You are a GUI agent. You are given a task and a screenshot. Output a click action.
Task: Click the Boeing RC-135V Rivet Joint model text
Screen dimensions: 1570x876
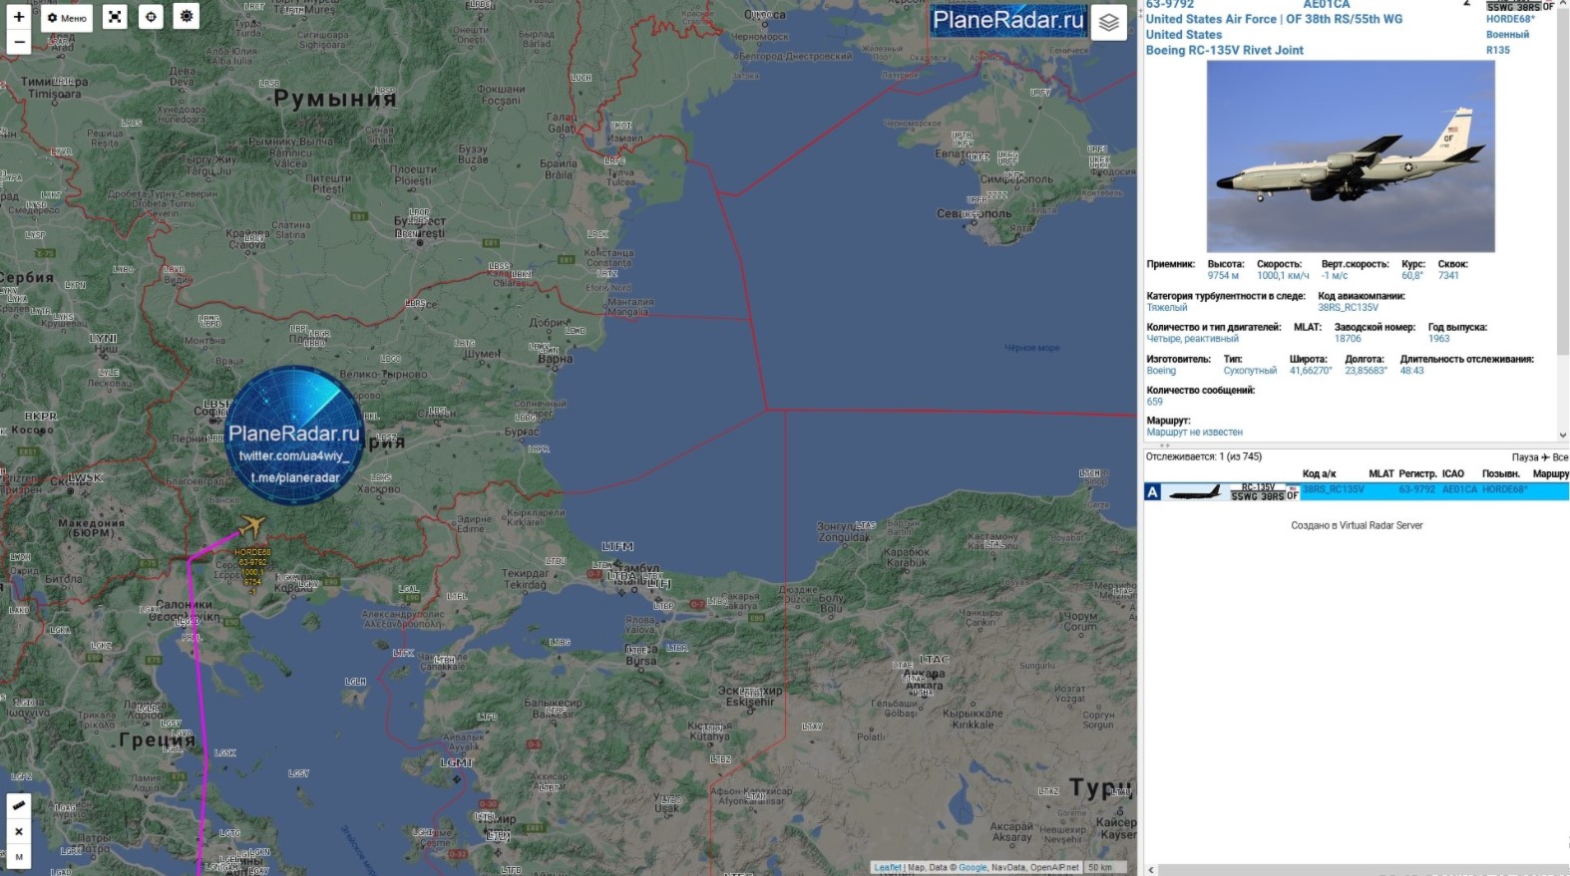tap(1225, 50)
